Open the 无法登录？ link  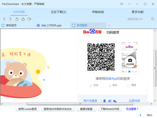pos(132,109)
